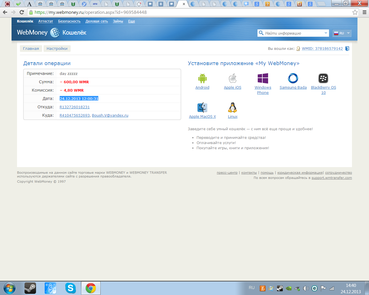Open the Кошелёк top menu item
This screenshot has width=369, height=295.
pos(25,21)
